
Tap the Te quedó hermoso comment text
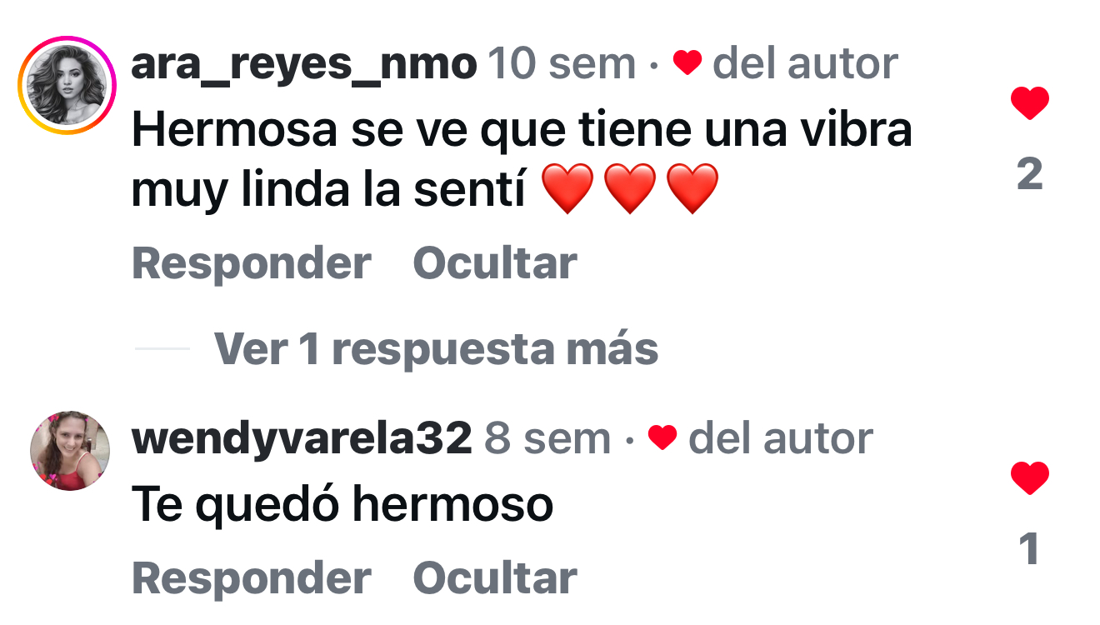pos(342,505)
